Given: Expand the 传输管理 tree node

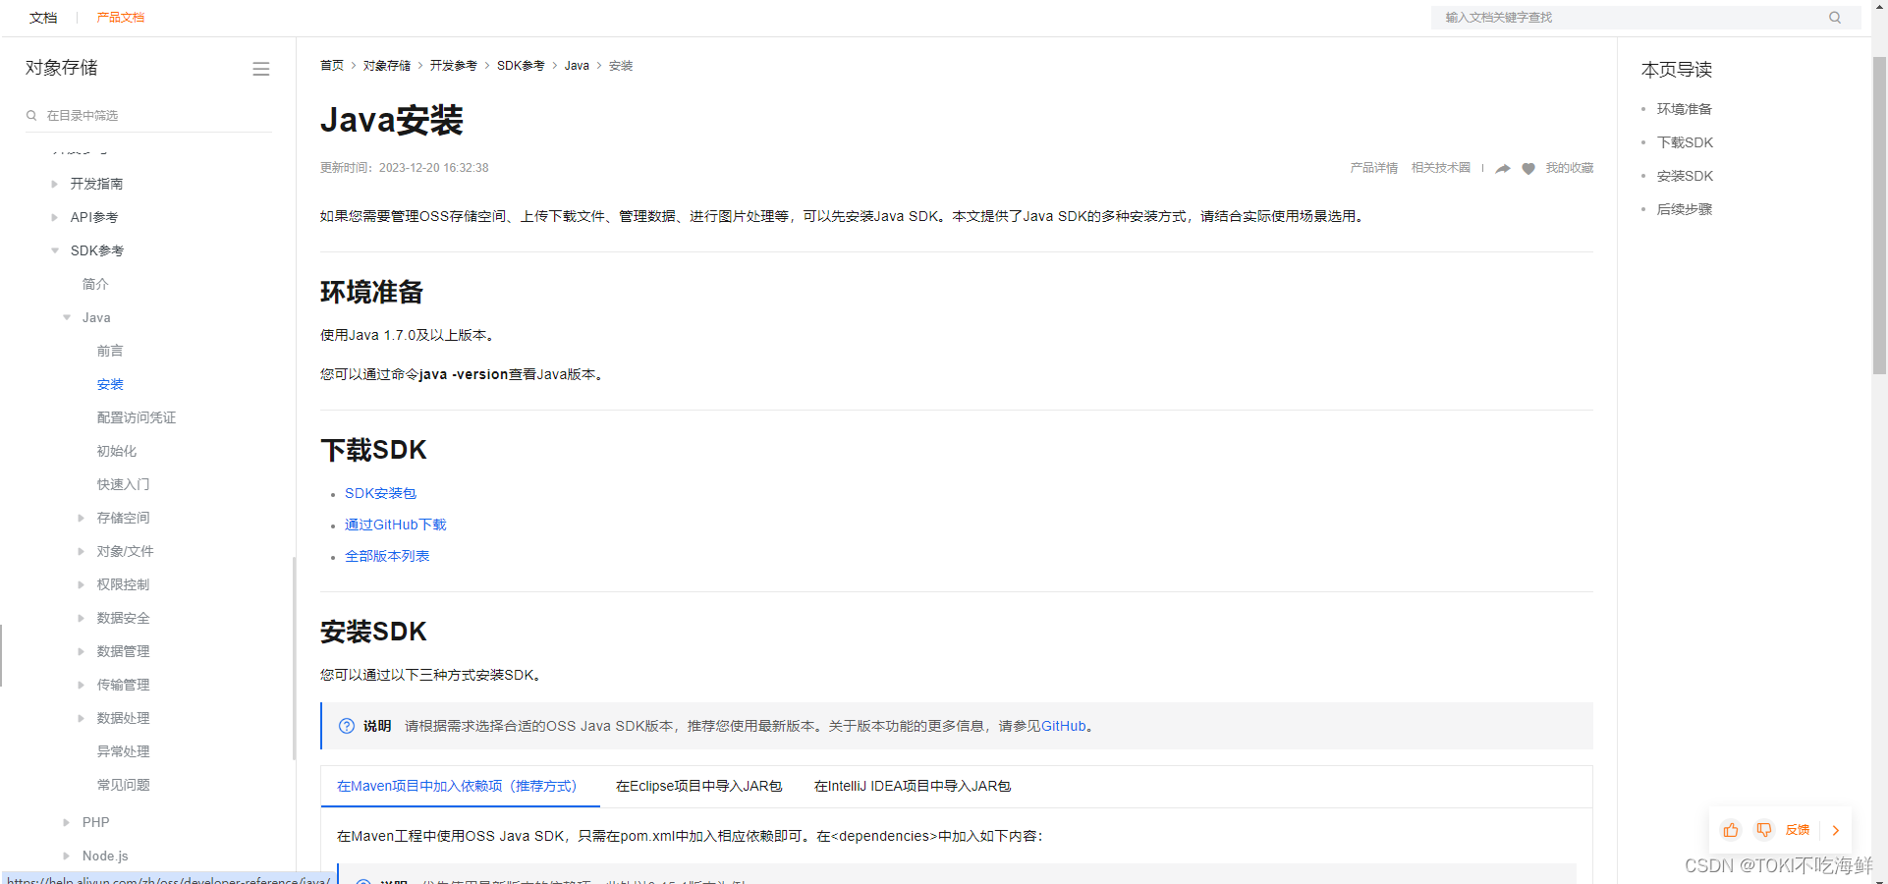Looking at the screenshot, I should click(x=81, y=685).
